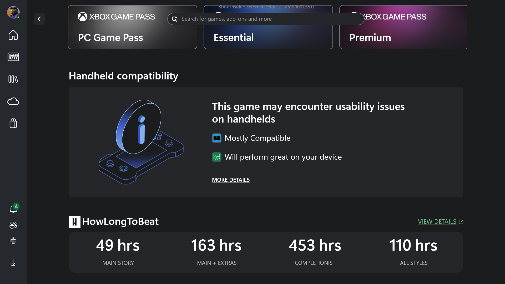
Task: Open notifications showing 4 alerts
Action: (13, 209)
